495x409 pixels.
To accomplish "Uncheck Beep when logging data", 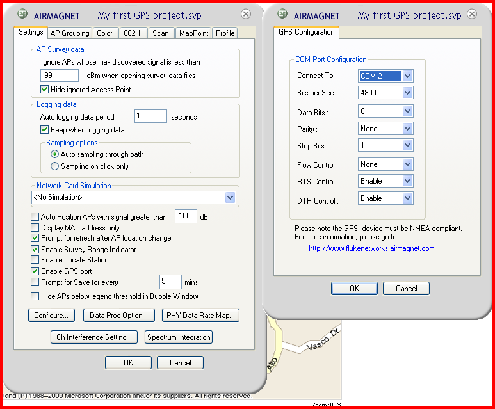I will click(x=45, y=130).
